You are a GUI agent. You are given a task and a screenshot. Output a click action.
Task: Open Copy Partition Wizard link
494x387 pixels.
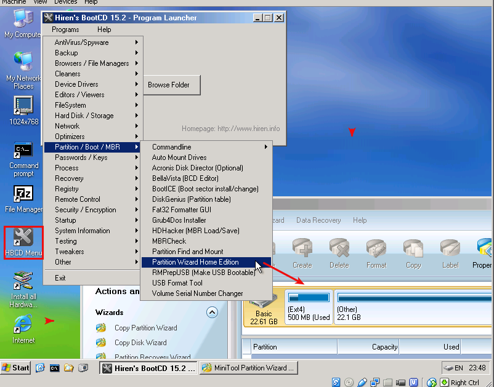point(145,328)
